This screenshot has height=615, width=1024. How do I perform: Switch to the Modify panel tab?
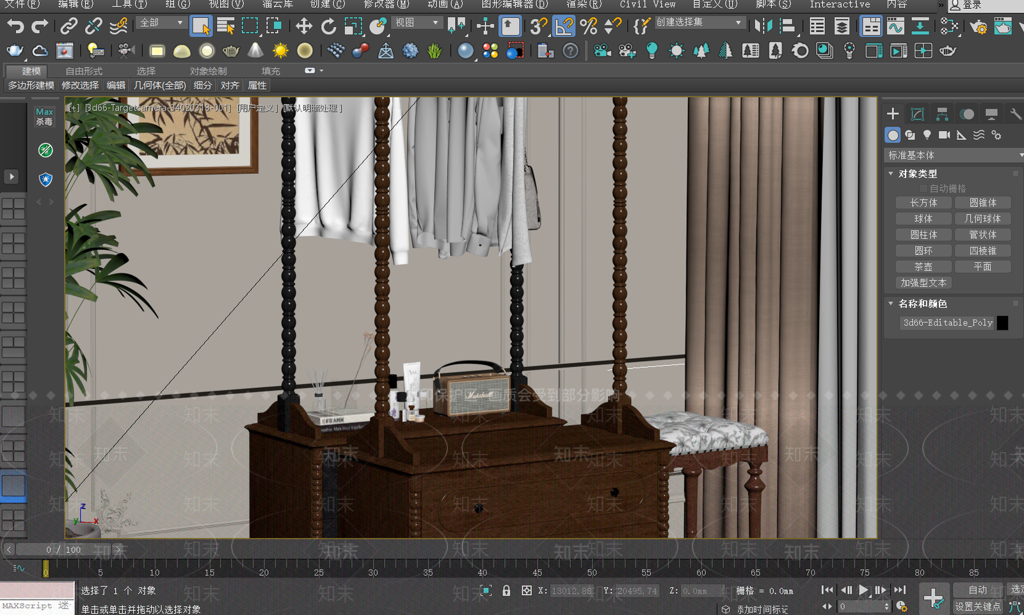click(917, 114)
